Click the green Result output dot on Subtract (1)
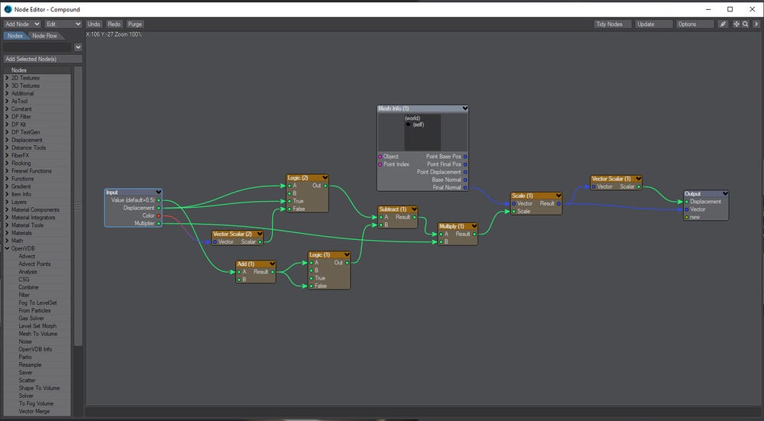764x421 pixels. pos(415,217)
